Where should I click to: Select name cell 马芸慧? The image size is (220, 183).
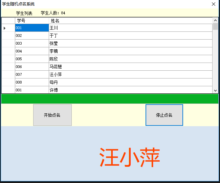pyautogui.click(x=131, y=67)
